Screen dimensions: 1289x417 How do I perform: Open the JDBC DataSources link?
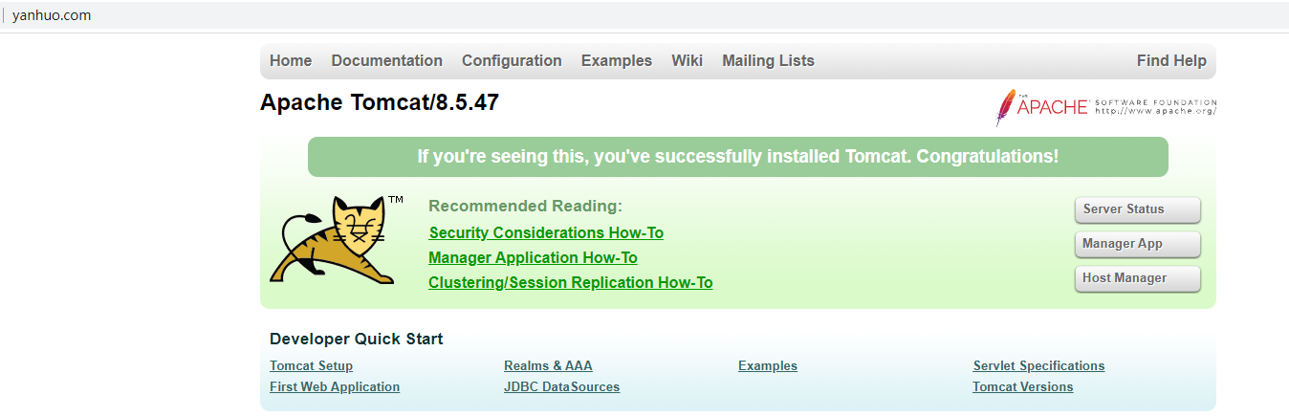click(561, 386)
